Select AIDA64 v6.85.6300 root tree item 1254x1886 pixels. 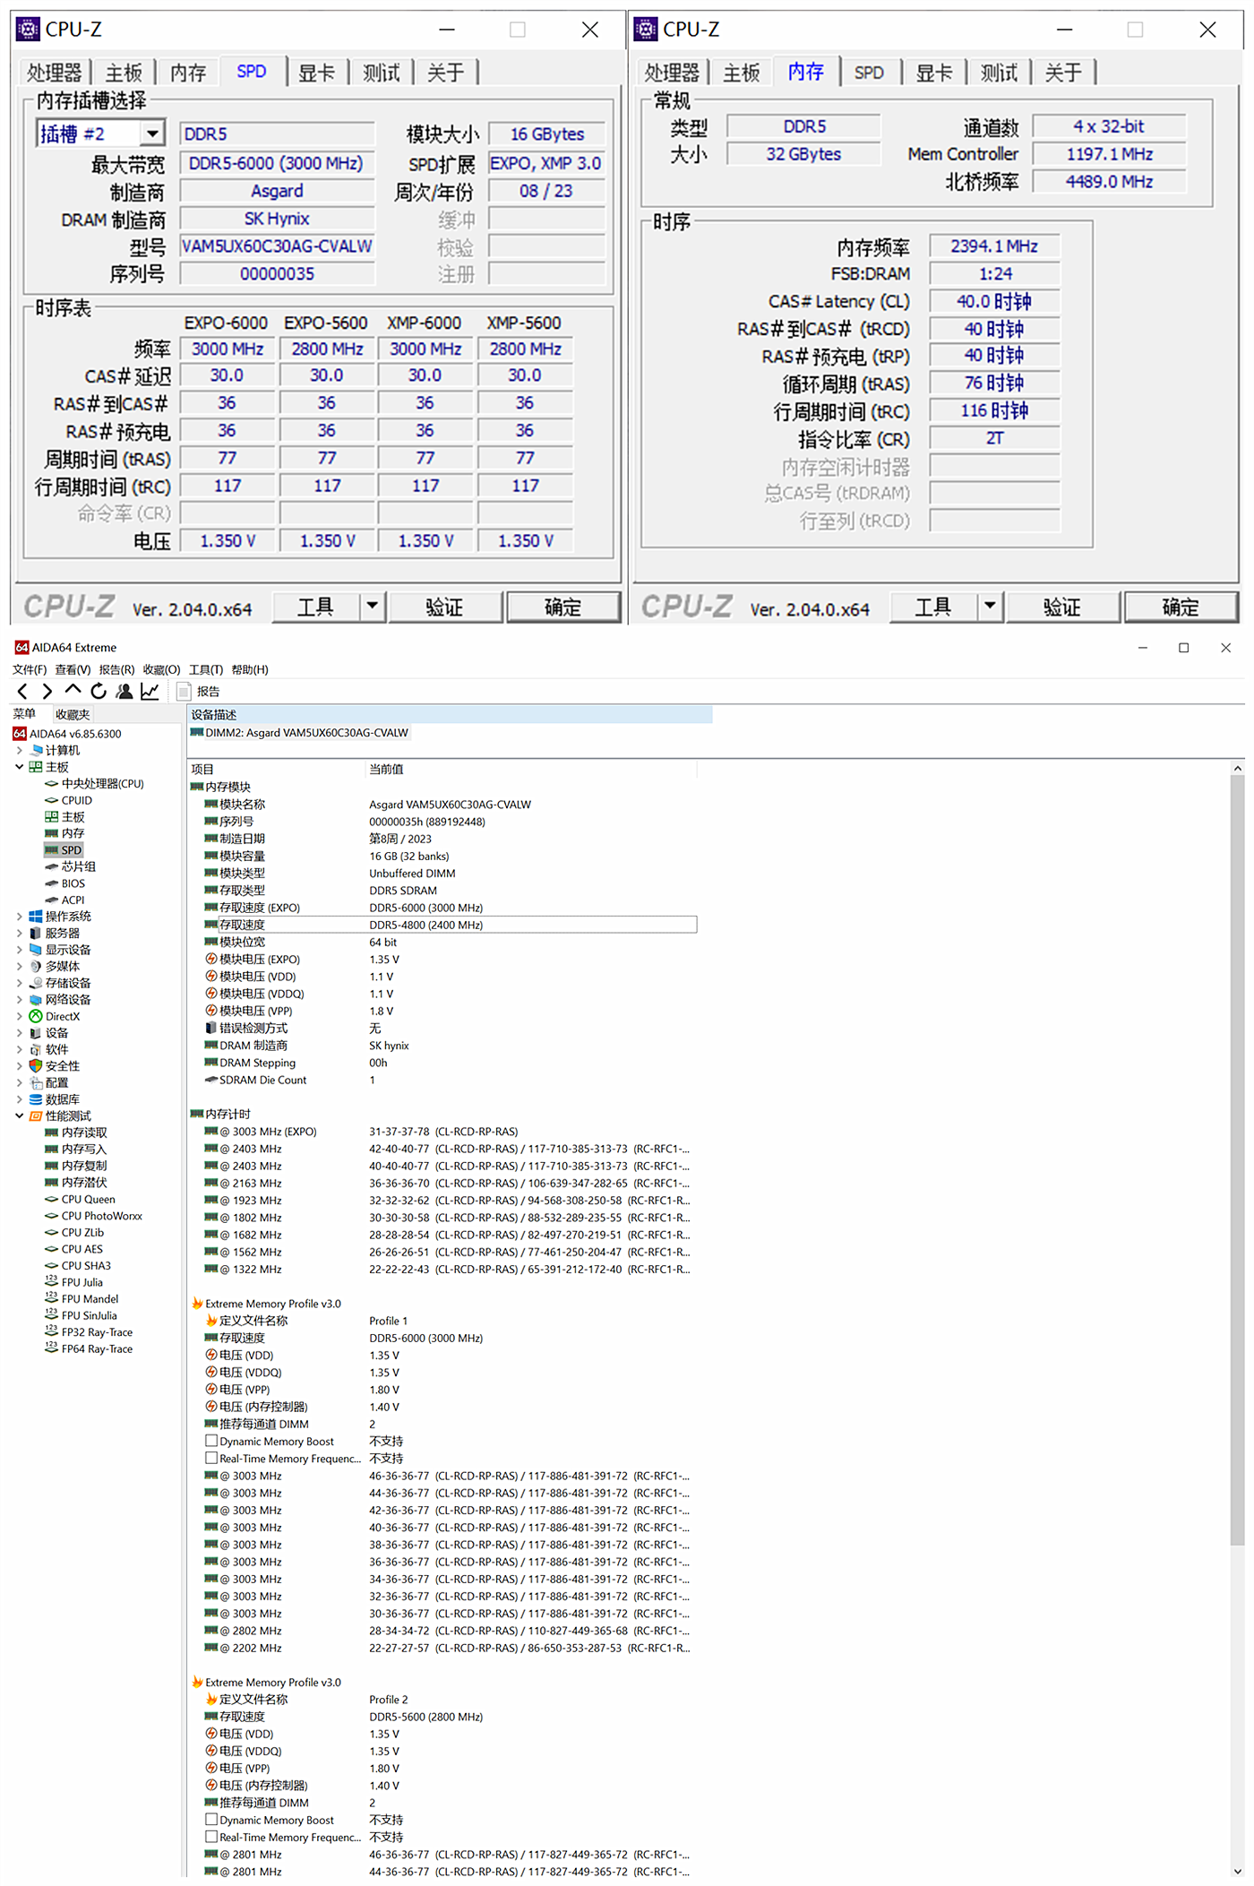[67, 733]
